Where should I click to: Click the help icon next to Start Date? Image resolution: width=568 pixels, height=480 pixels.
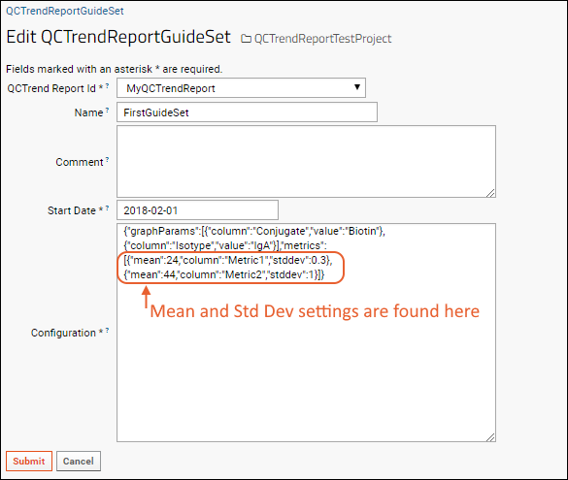click(x=107, y=208)
